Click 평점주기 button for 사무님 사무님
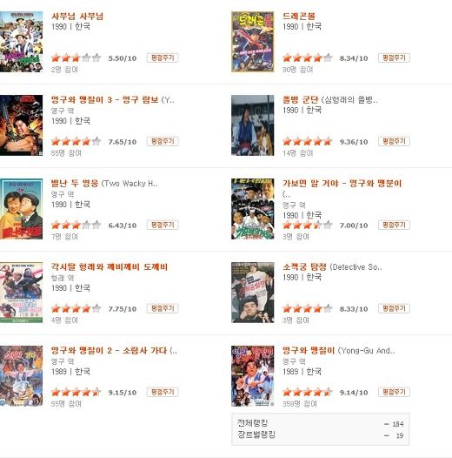452x458 pixels. coord(163,57)
